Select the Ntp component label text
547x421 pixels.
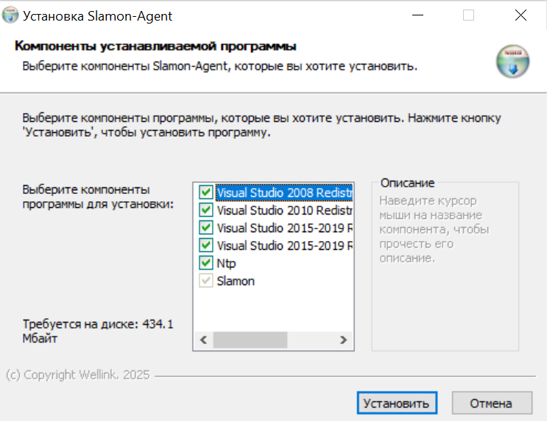[227, 263]
